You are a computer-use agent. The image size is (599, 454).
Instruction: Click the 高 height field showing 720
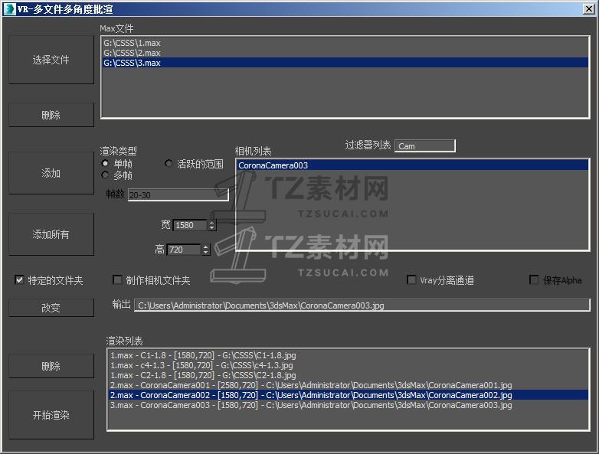184,250
